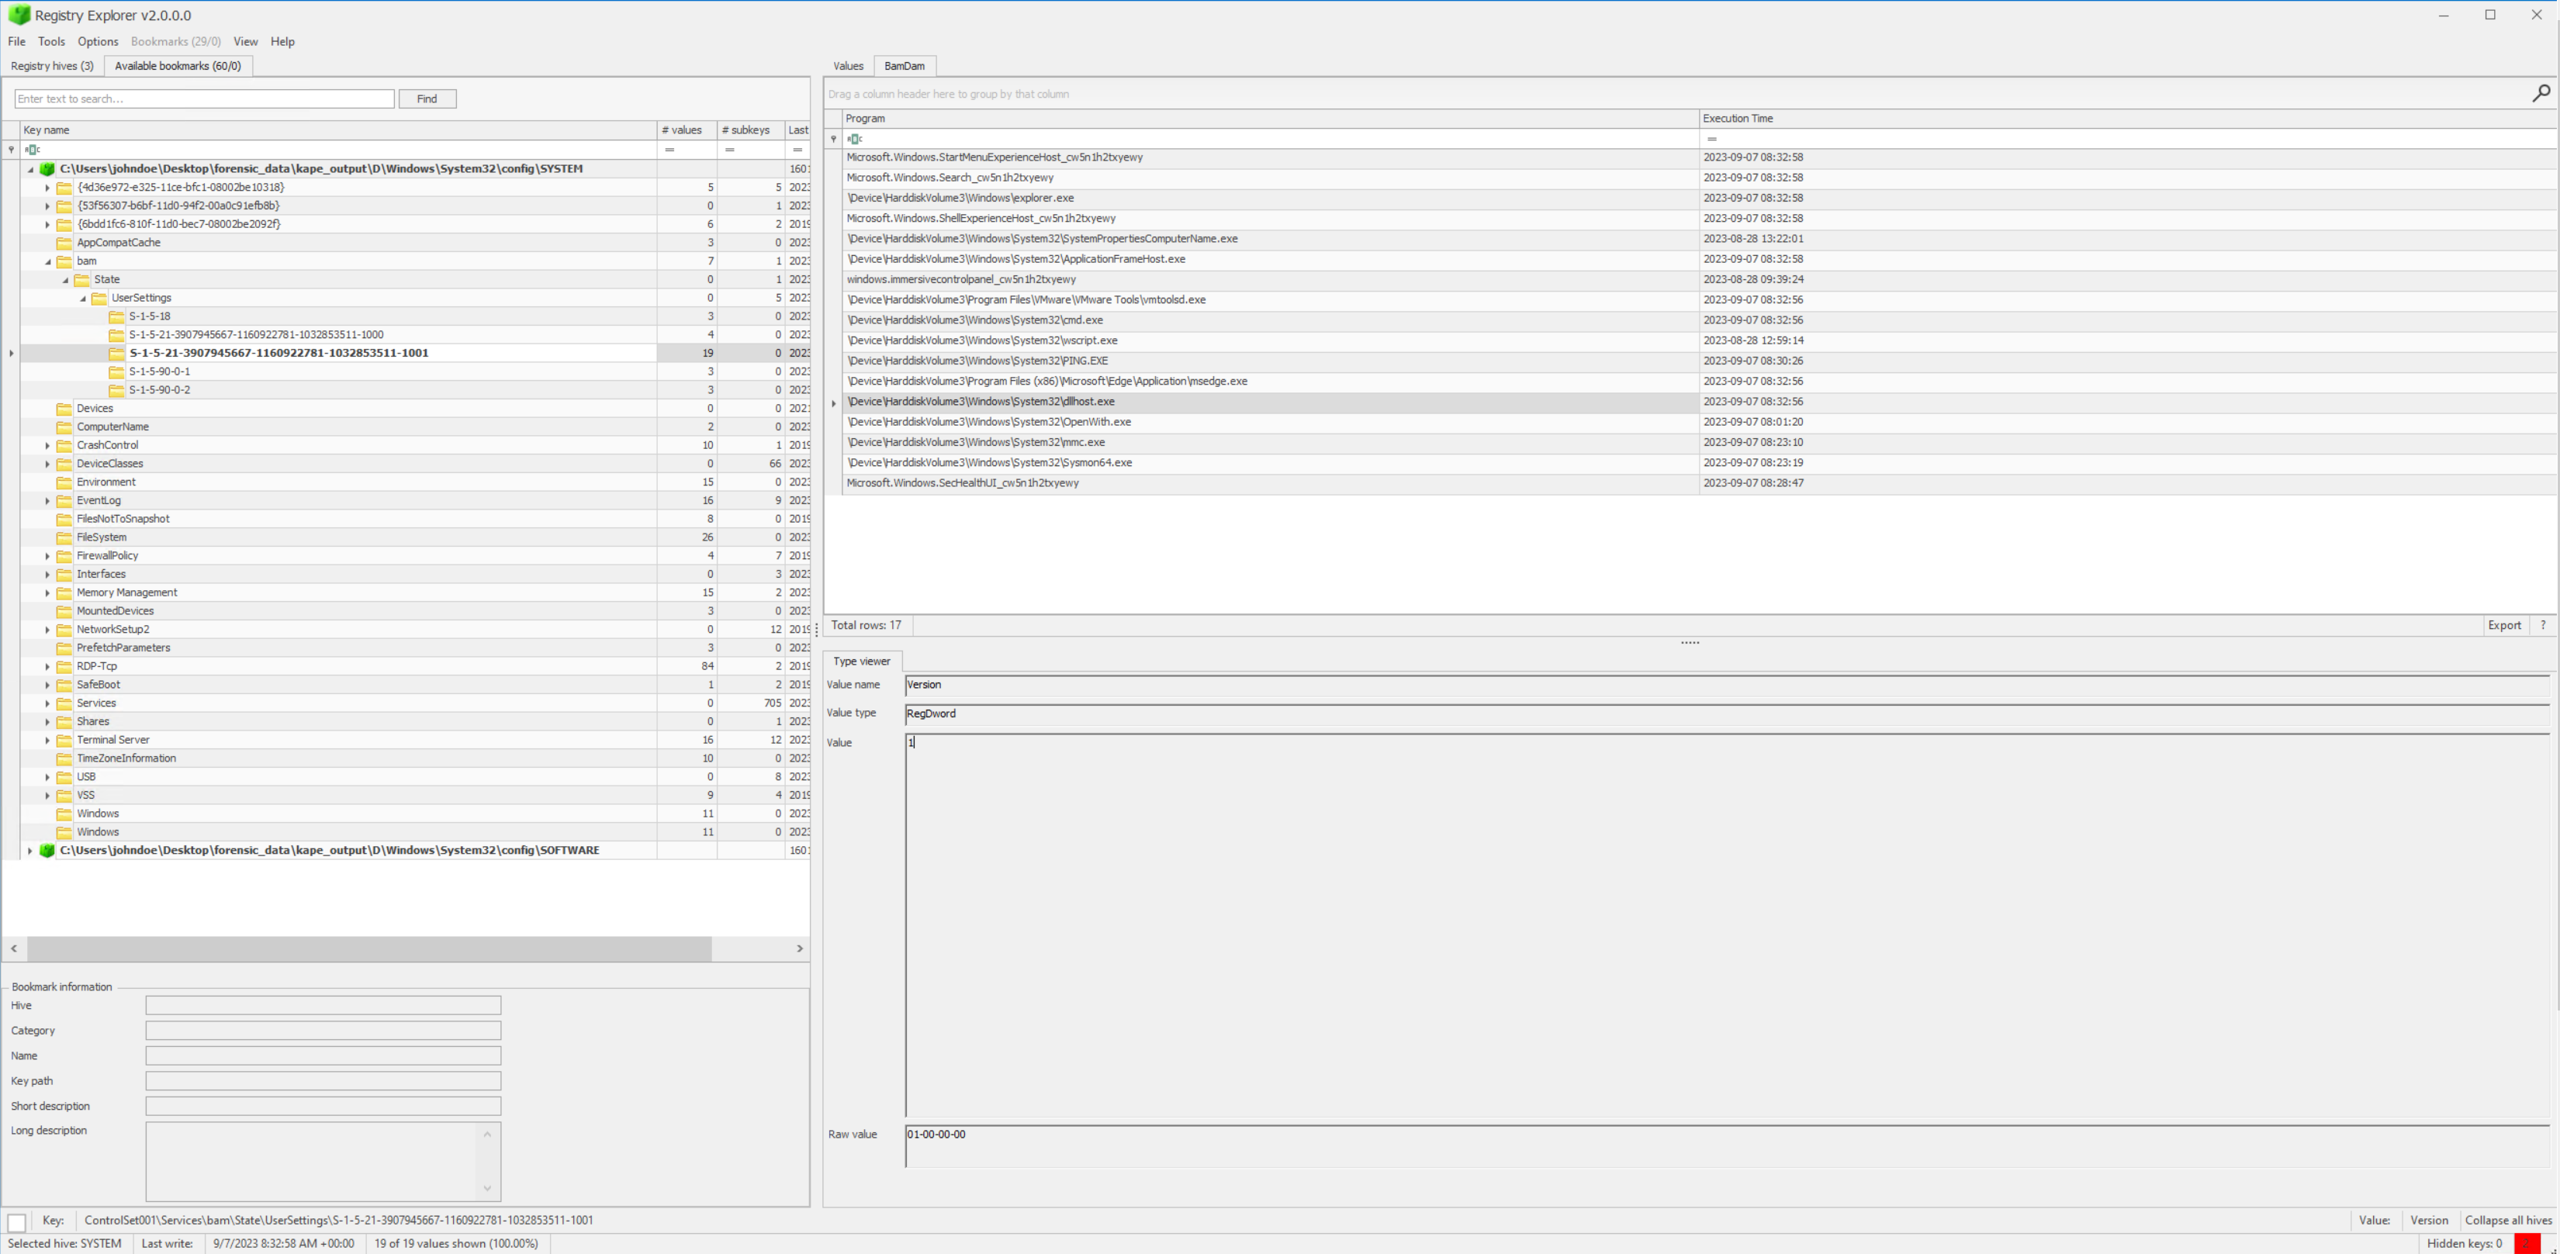Viewport: 2560px width, 1254px height.
Task: Collapse the bam tree node
Action: [47, 261]
